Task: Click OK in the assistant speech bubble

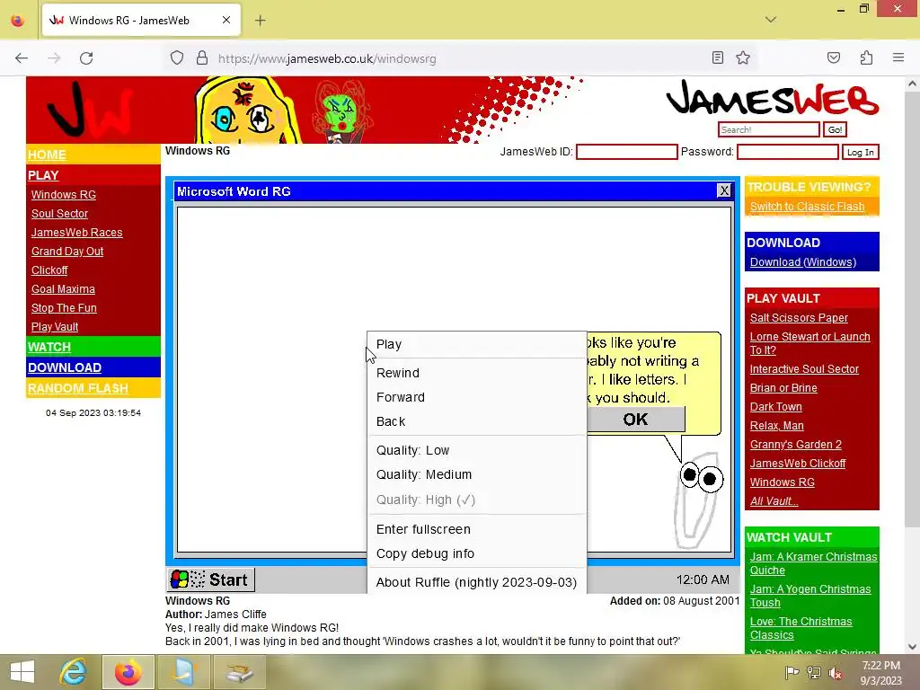Action: (x=635, y=420)
